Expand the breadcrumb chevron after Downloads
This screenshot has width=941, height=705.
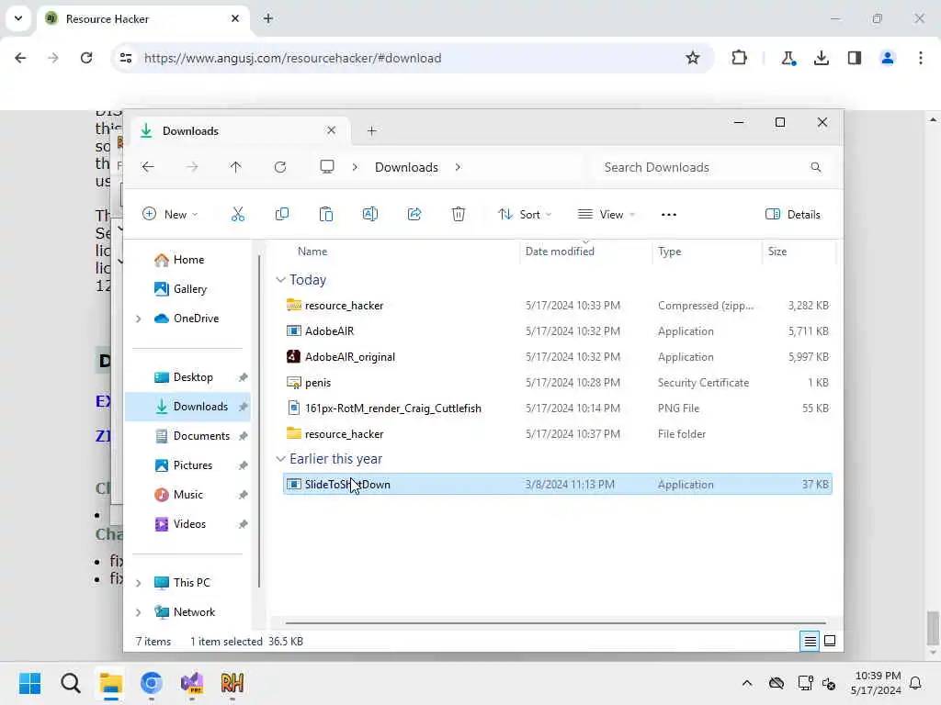click(458, 167)
